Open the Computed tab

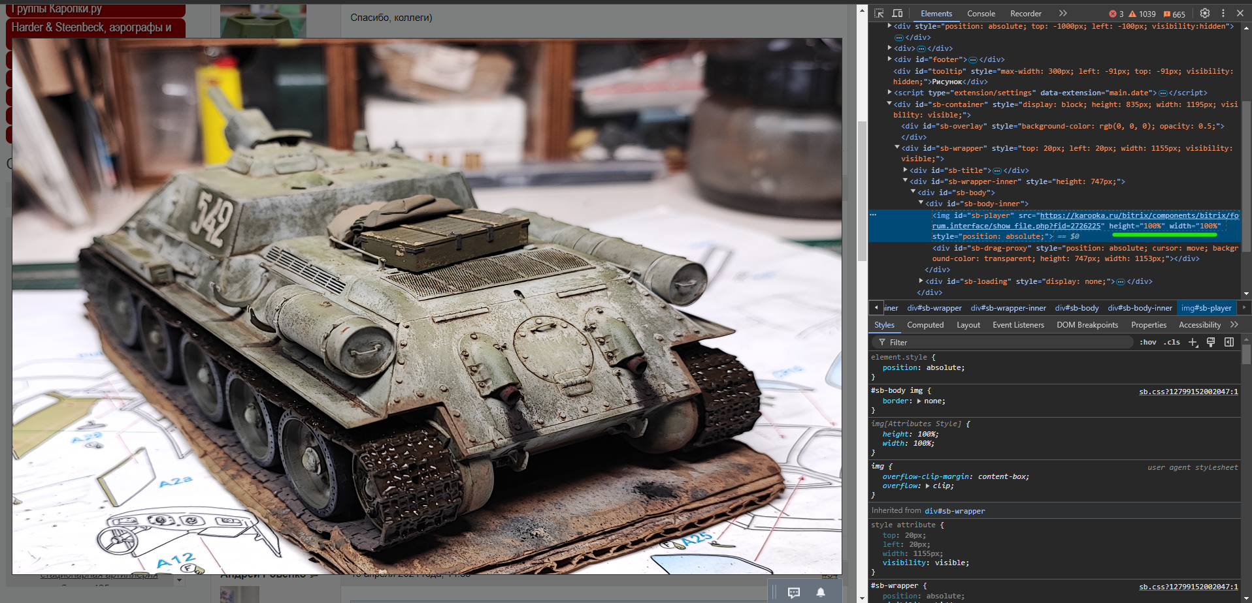click(x=925, y=325)
